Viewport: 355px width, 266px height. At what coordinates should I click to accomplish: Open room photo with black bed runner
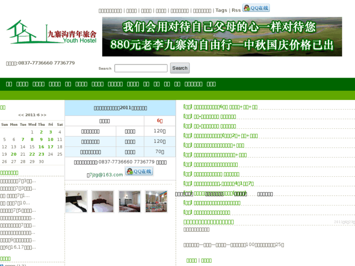(76, 202)
